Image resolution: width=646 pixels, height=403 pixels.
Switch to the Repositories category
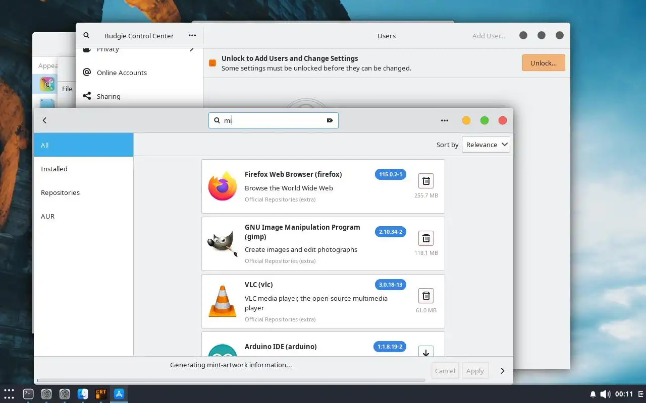84,192
